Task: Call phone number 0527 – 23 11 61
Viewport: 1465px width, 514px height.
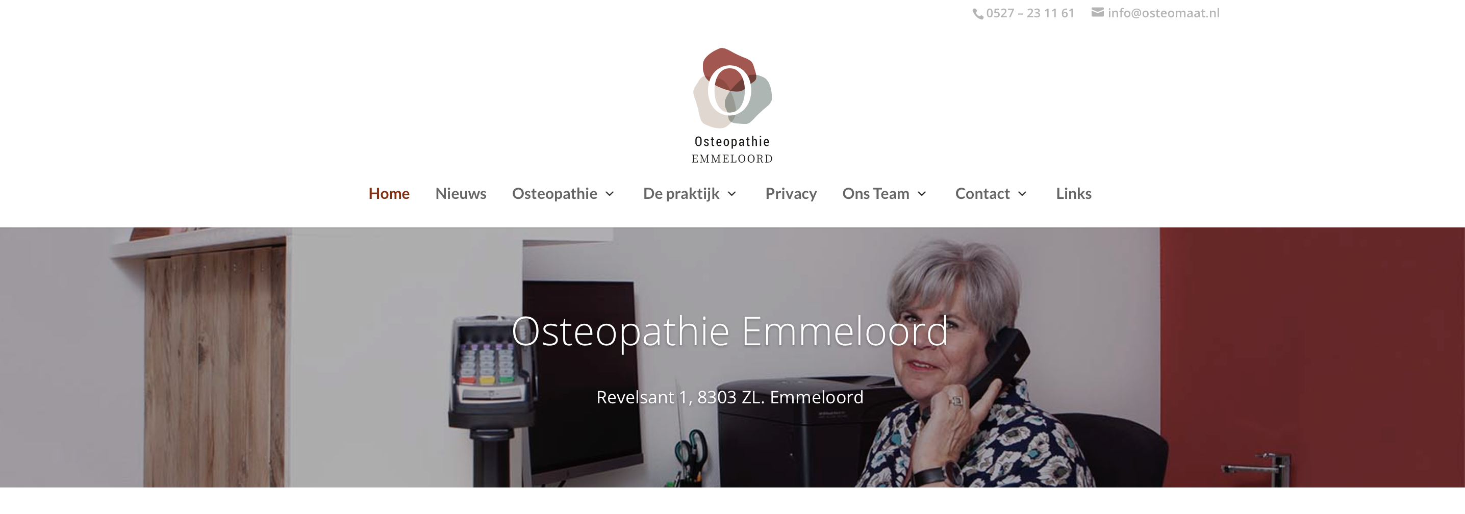Action: click(x=1030, y=13)
